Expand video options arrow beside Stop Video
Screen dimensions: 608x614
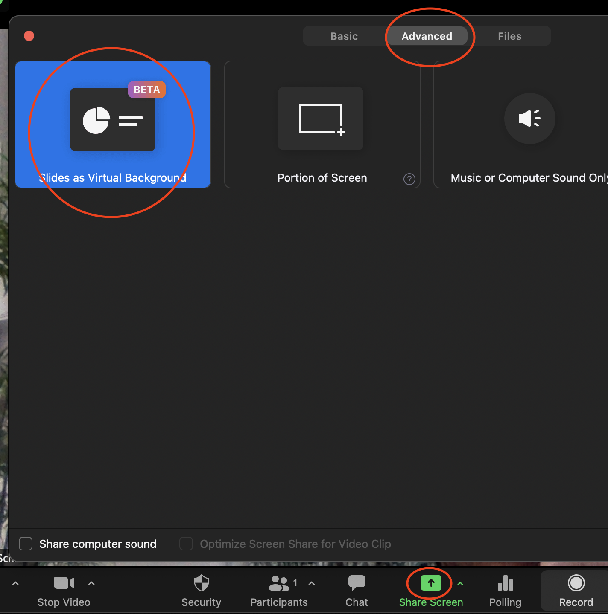tap(91, 583)
